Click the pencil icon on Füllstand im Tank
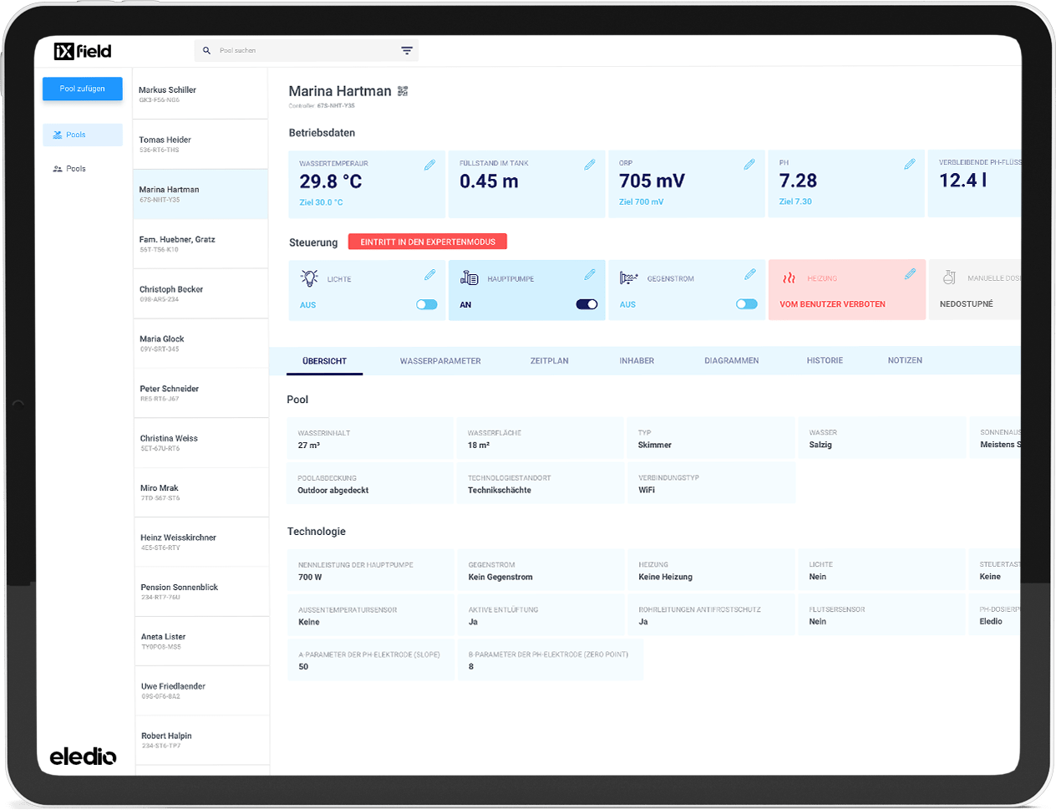 tap(590, 165)
